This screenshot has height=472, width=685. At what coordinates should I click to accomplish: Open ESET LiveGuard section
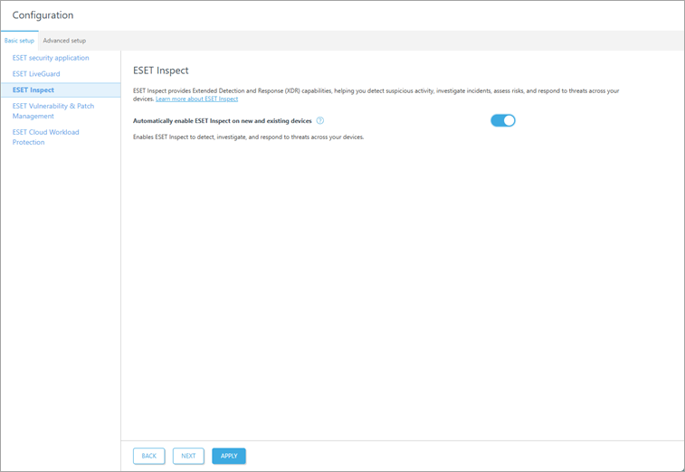tap(36, 74)
